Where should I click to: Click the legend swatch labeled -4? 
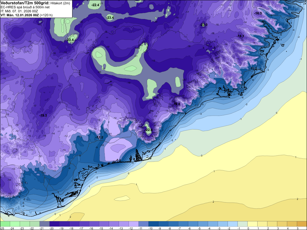(x=213, y=224)
